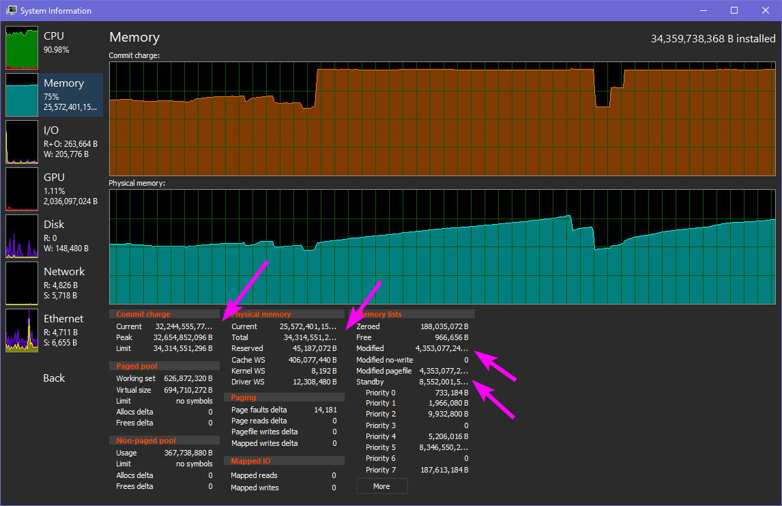
Task: Select the I/O label in sidebar
Action: click(x=51, y=130)
